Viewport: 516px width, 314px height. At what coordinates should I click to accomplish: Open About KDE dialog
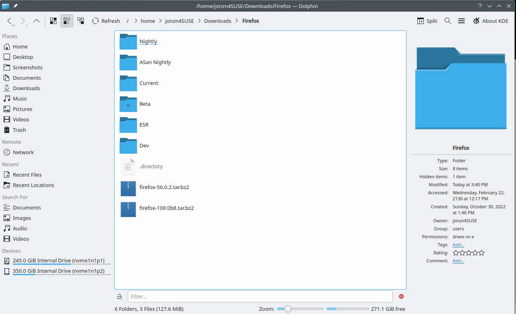[x=490, y=21]
